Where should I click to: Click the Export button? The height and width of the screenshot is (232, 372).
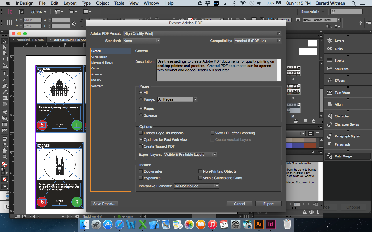point(268,203)
